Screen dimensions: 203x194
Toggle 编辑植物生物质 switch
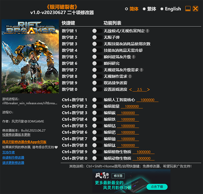(97, 152)
